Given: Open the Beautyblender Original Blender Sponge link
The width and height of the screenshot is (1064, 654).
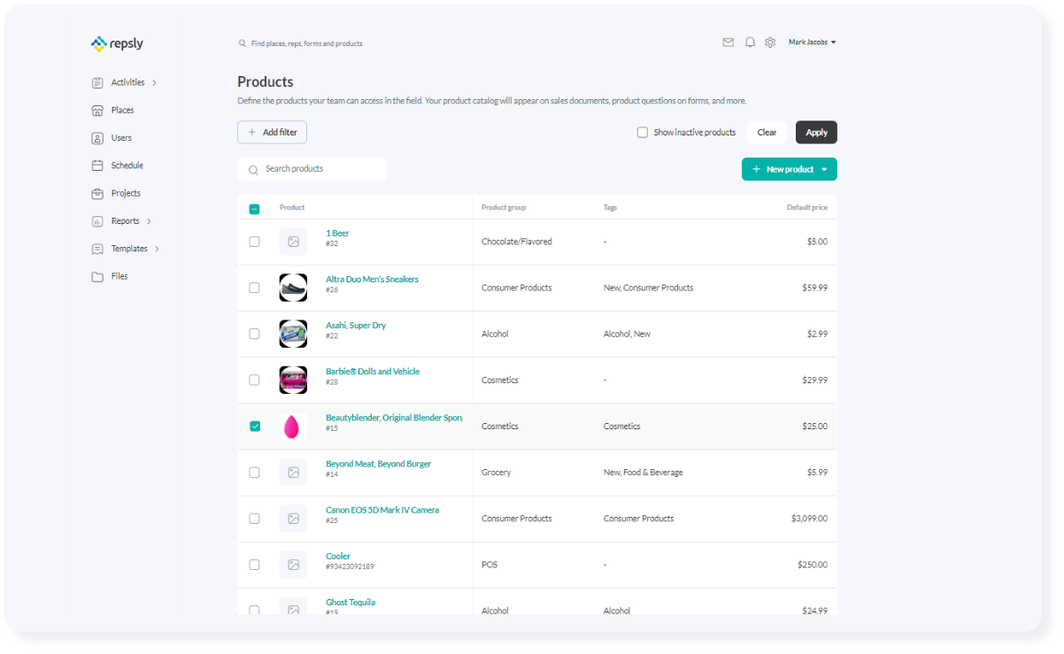Looking at the screenshot, I should tap(394, 418).
